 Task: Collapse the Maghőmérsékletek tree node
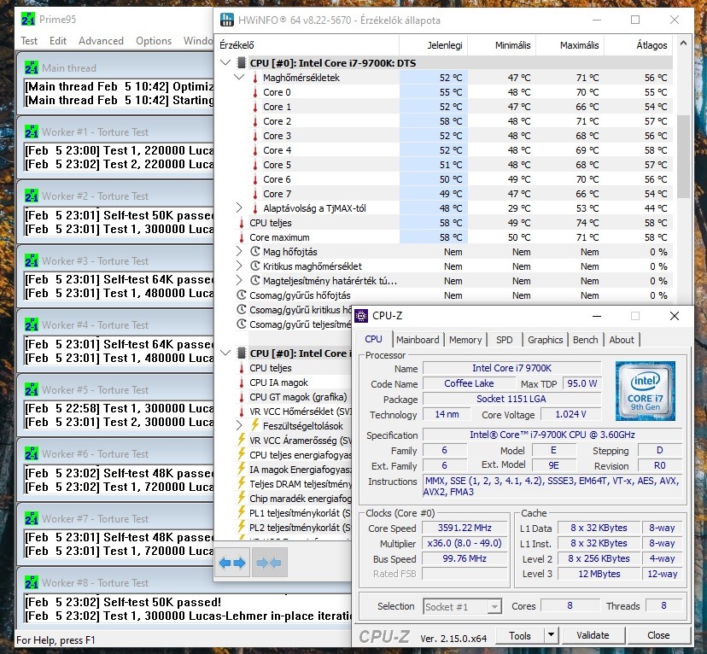tap(239, 77)
